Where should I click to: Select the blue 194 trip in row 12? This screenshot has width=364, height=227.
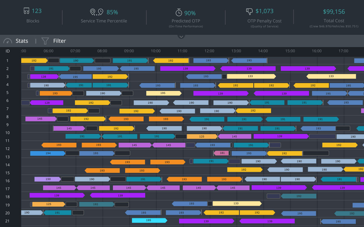click(48, 153)
